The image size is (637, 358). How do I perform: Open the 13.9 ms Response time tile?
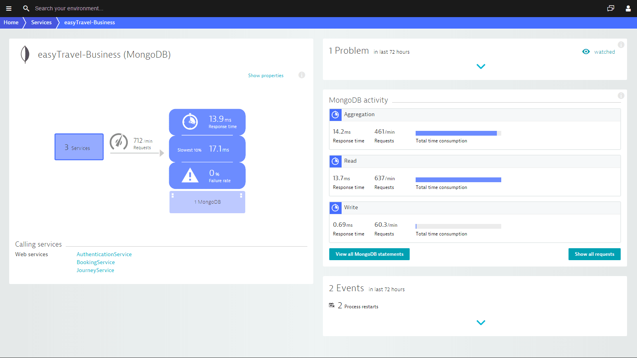coord(207,122)
